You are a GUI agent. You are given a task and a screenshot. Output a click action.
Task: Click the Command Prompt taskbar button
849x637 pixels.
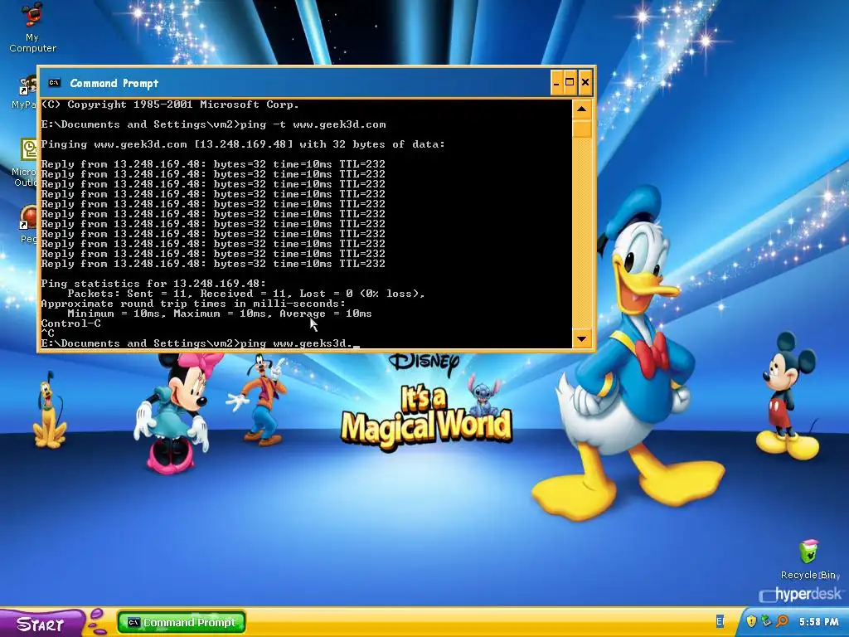(182, 622)
